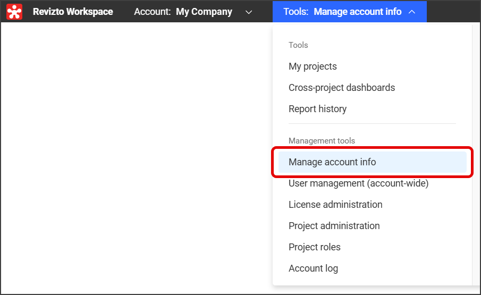The height and width of the screenshot is (295, 481).
Task: Choose Manage account info
Action: tap(373, 162)
